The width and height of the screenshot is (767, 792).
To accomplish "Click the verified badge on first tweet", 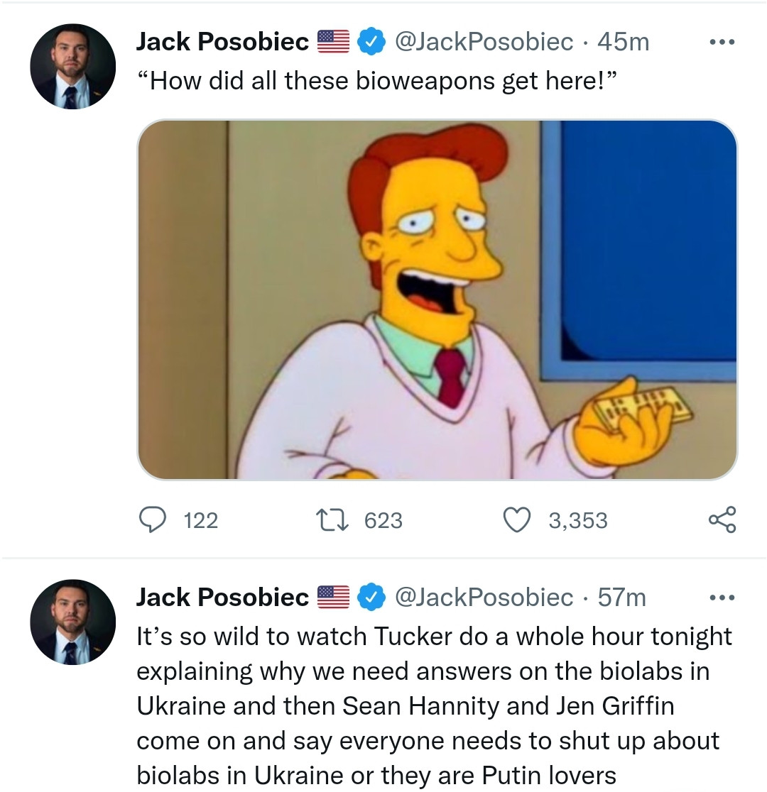I will click(370, 43).
